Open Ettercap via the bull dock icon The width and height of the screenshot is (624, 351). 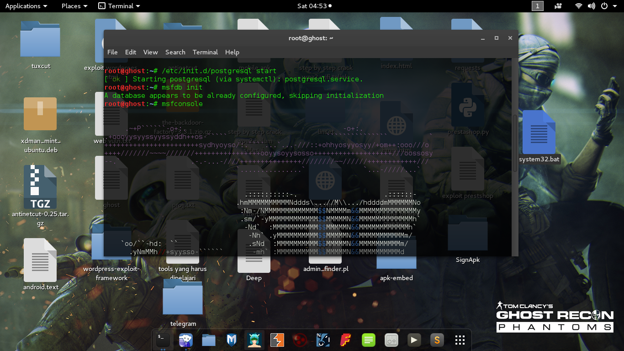point(323,340)
